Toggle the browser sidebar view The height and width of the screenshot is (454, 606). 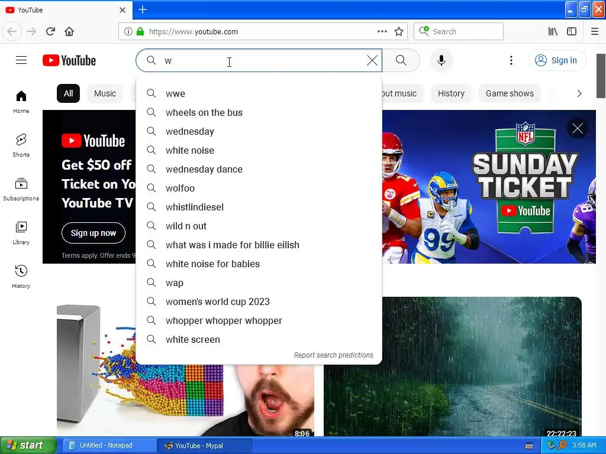tap(572, 31)
